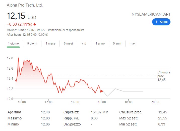Viewport: 180px width, 131px height.
Task: Click the Chiusura prec. chart label
Action: [164, 76]
